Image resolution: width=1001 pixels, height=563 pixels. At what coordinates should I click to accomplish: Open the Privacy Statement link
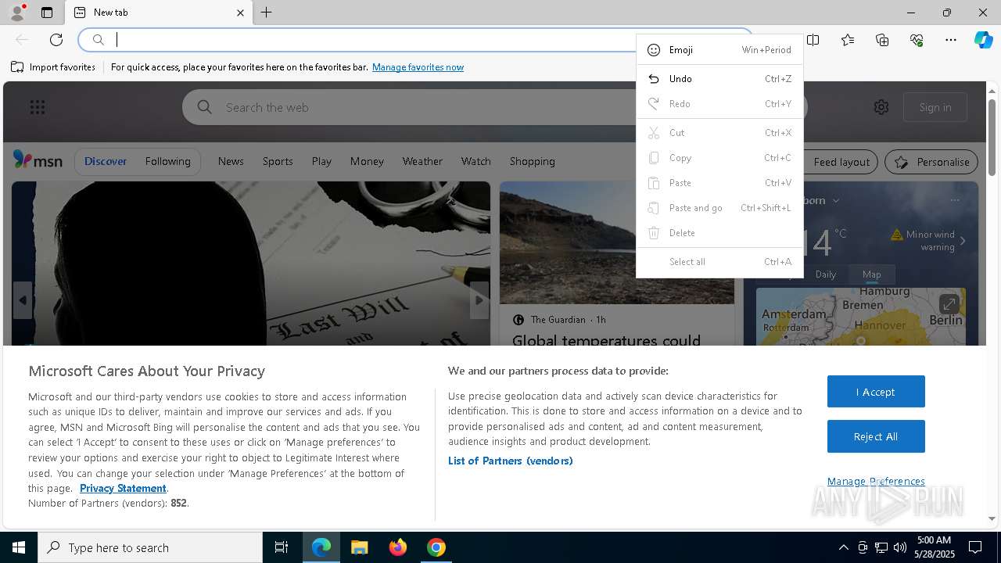point(123,488)
